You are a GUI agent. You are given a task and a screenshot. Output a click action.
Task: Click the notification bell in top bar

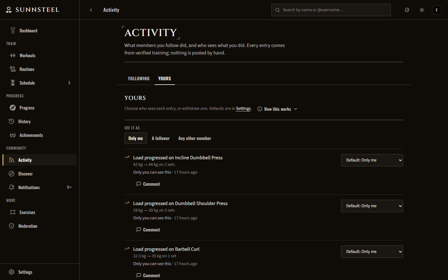coord(407,10)
